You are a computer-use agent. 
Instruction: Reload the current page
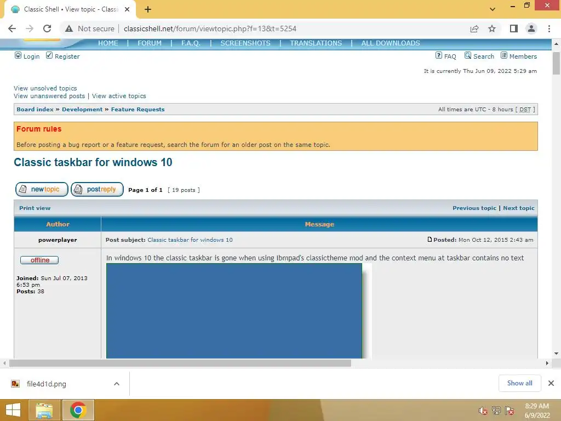point(47,29)
